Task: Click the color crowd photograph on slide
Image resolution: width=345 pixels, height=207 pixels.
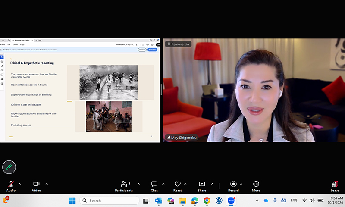Action: tap(109, 116)
